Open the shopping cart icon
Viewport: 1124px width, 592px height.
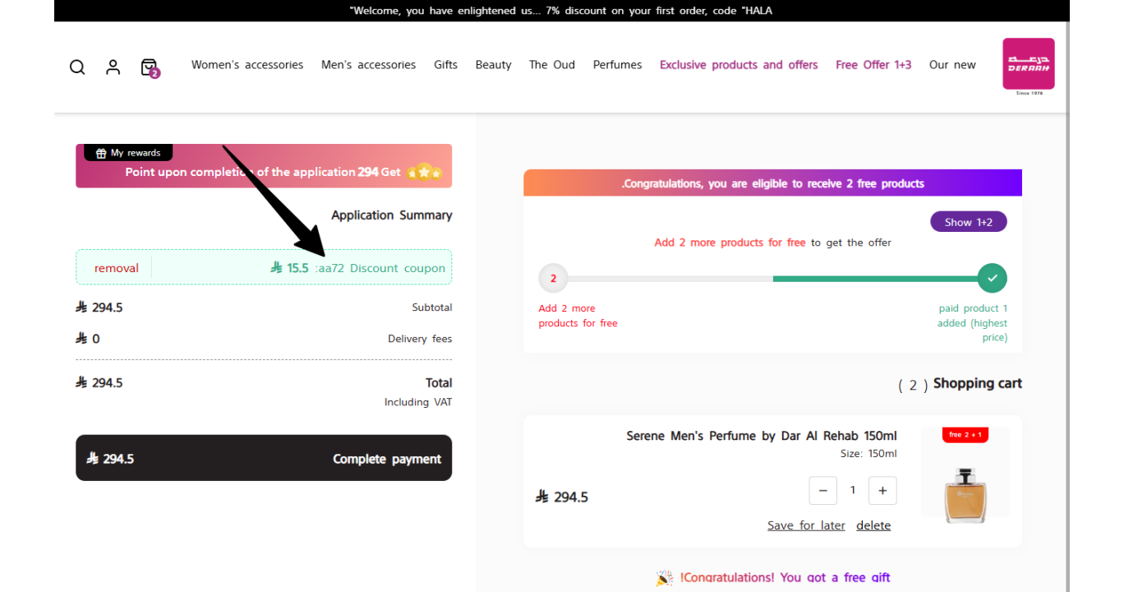point(150,67)
